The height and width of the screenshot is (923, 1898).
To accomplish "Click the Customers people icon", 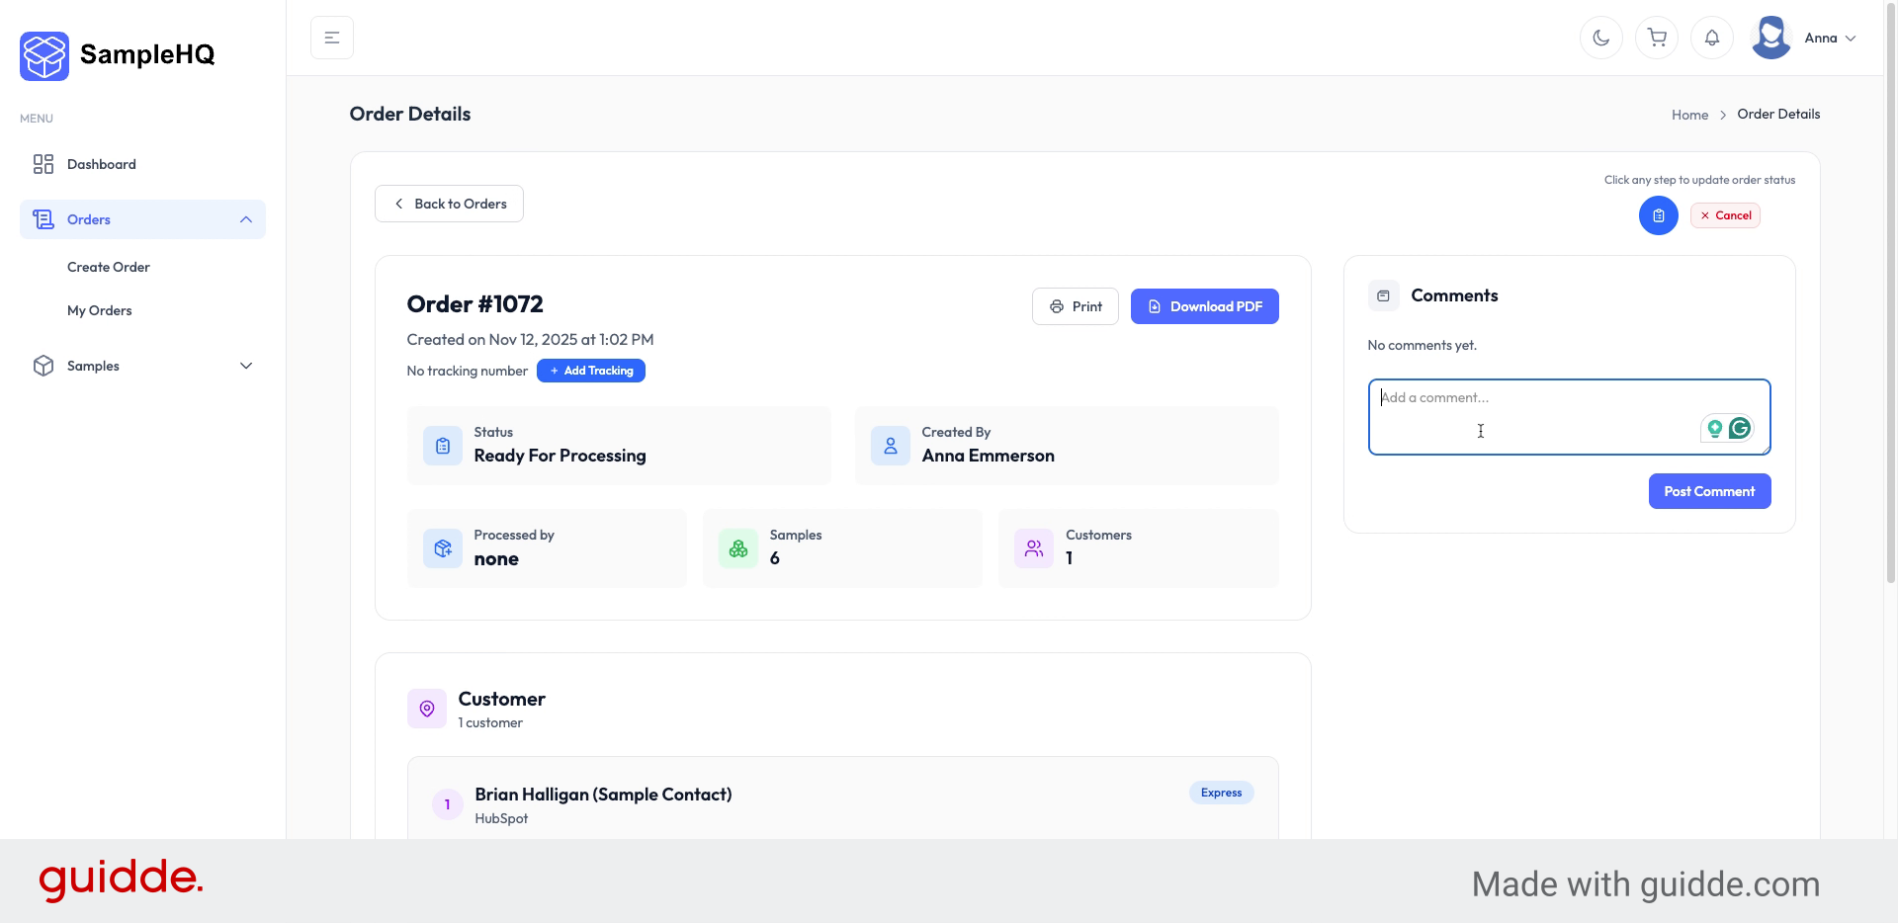I will [1034, 548].
